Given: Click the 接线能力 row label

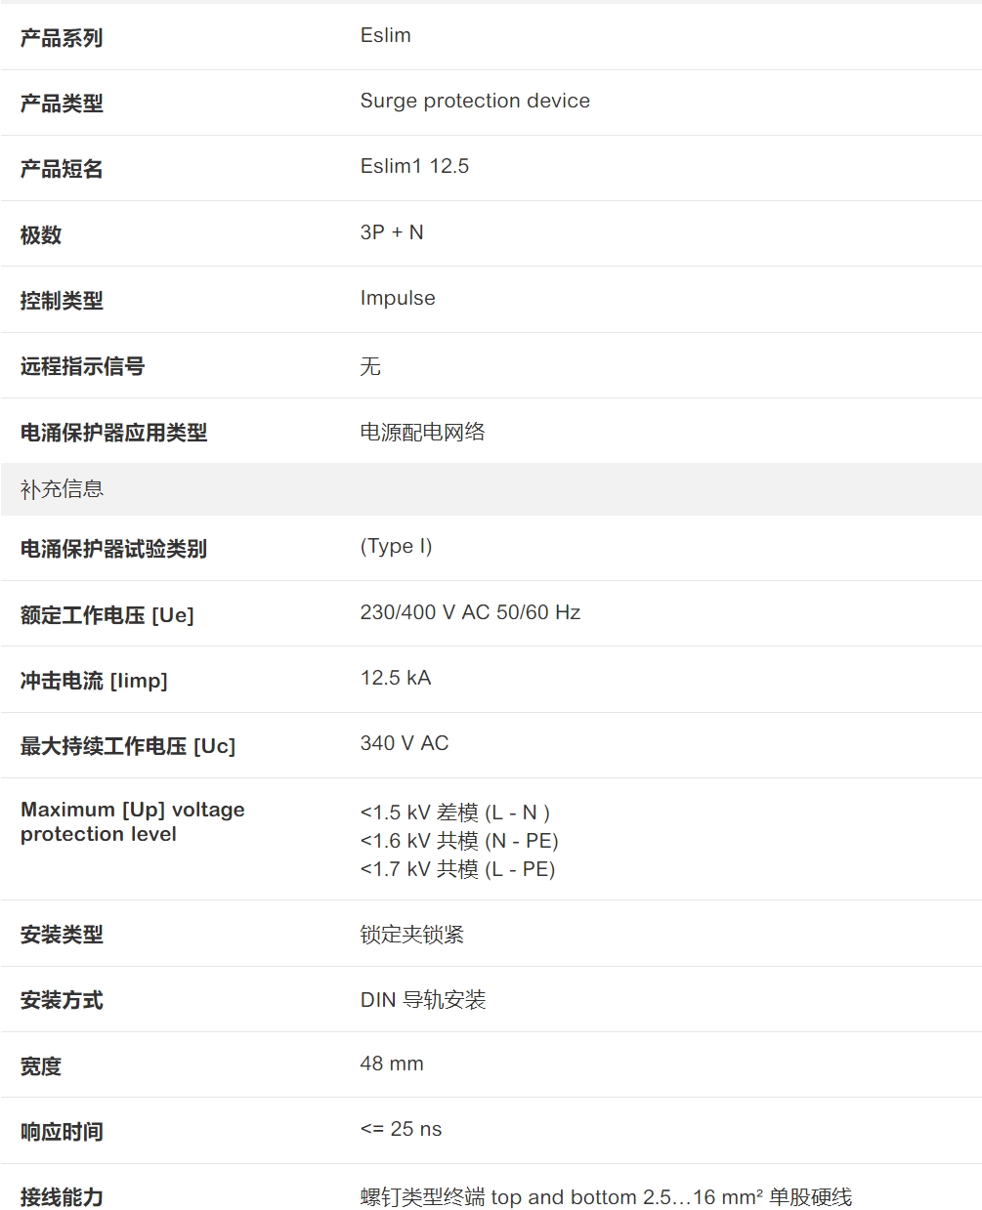Looking at the screenshot, I should pos(62,1197).
